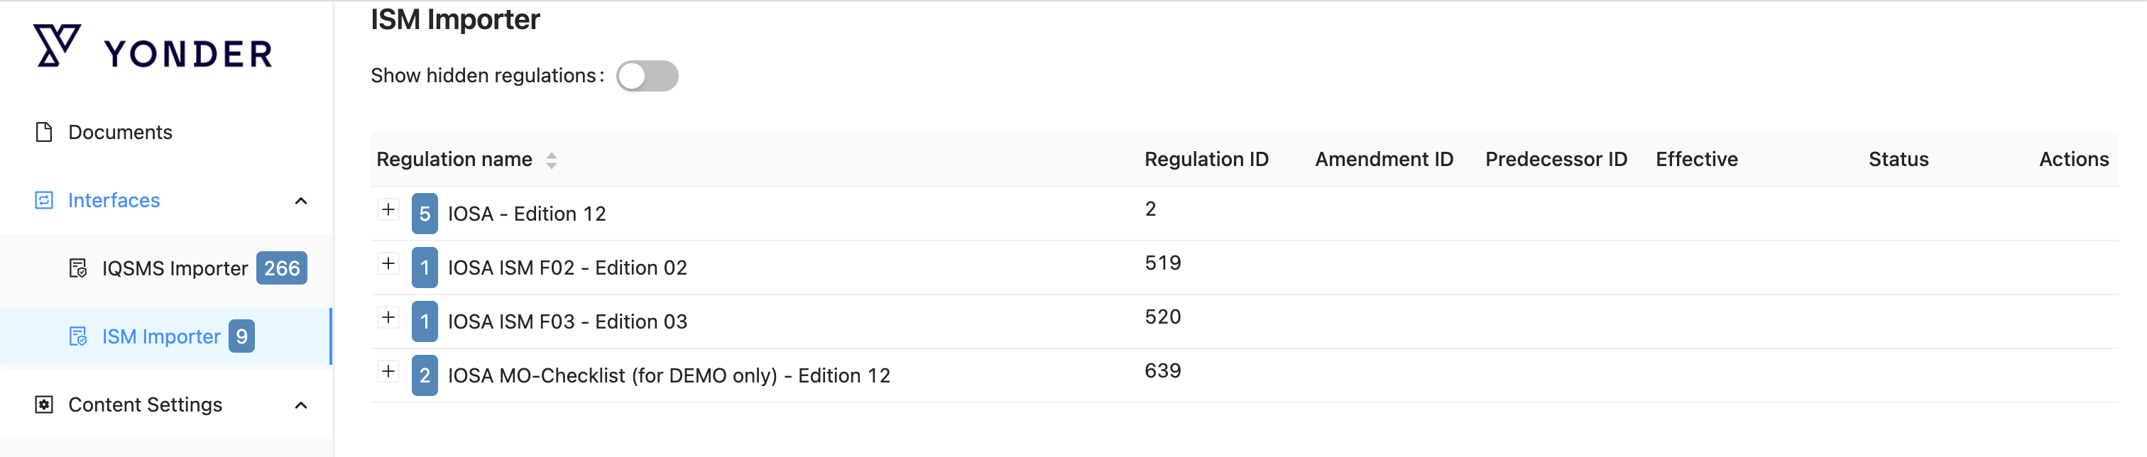
Task: Expand the IOSA ISM F02 - Edition 02 row
Action: (388, 264)
